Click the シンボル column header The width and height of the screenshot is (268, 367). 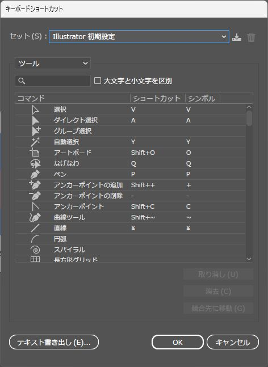tap(203, 98)
